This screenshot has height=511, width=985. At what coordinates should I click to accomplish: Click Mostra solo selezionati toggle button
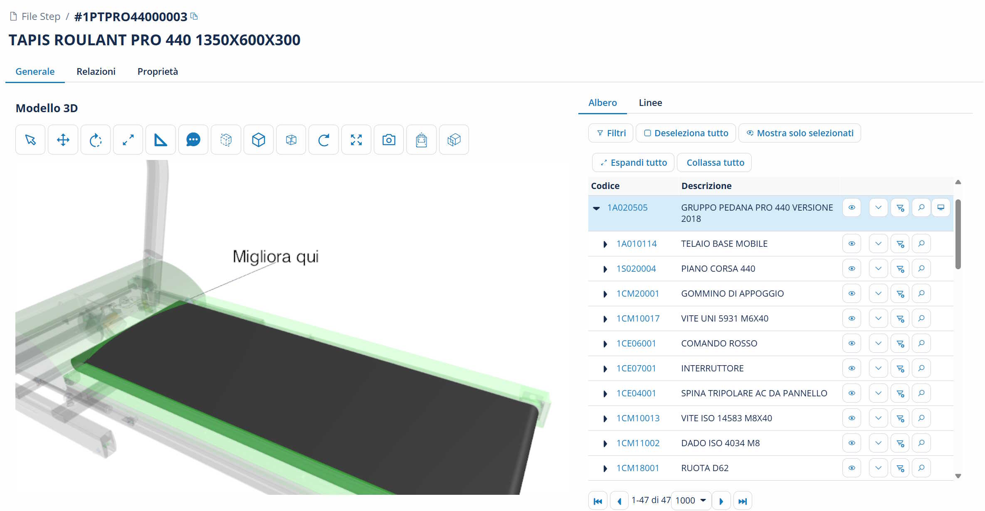click(x=800, y=133)
